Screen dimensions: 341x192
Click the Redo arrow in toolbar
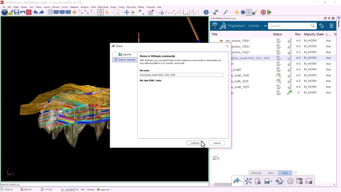click(41, 12)
